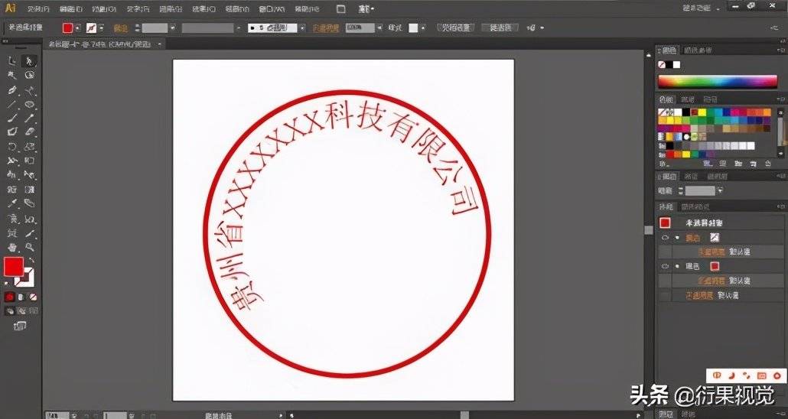Select the Magic Wand tool

(12, 76)
